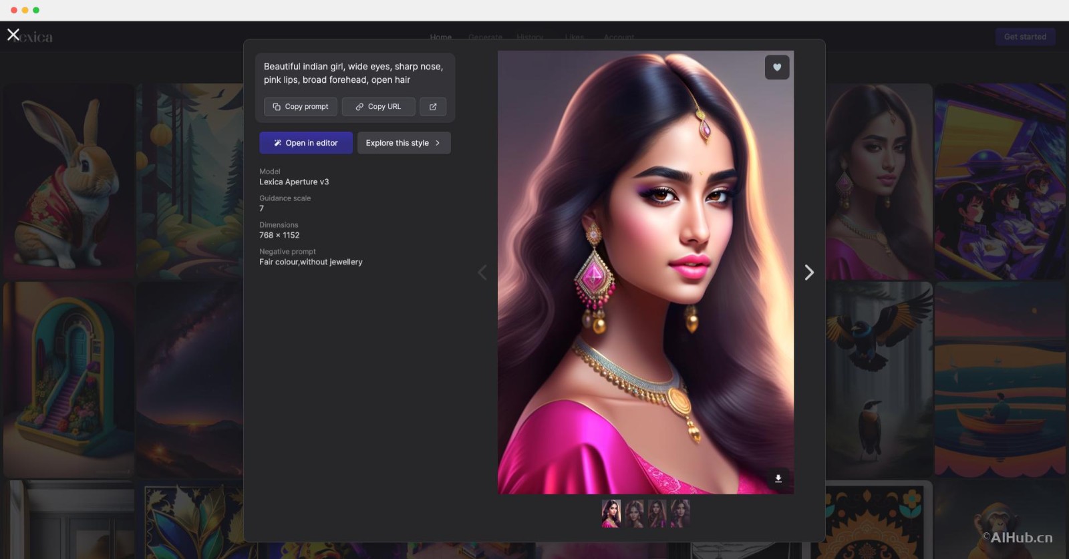Open the Home tab in the navigation

click(440, 37)
